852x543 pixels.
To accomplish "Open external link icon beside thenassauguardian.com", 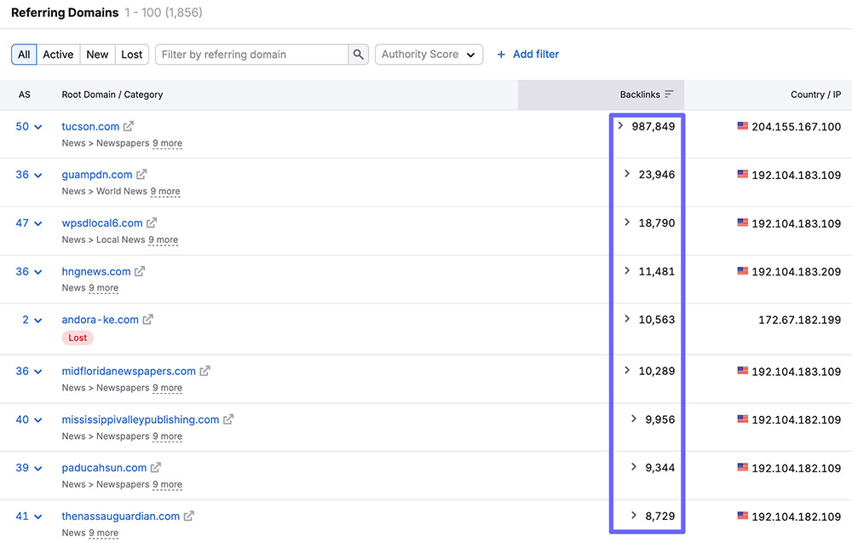I will (x=188, y=517).
